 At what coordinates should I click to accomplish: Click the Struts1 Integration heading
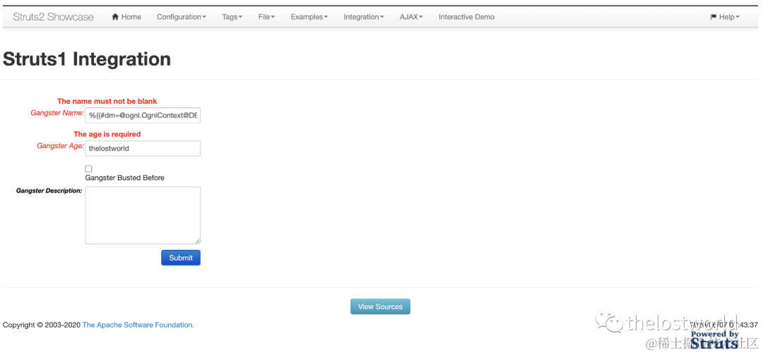[x=87, y=59]
